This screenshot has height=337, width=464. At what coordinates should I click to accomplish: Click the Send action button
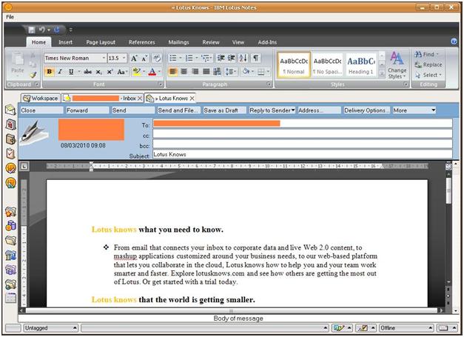click(133, 110)
